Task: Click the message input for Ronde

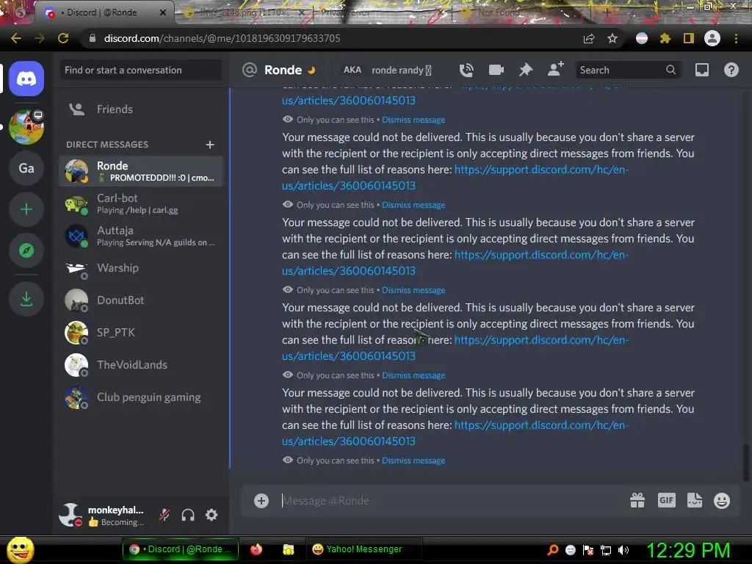Action: [x=451, y=501]
